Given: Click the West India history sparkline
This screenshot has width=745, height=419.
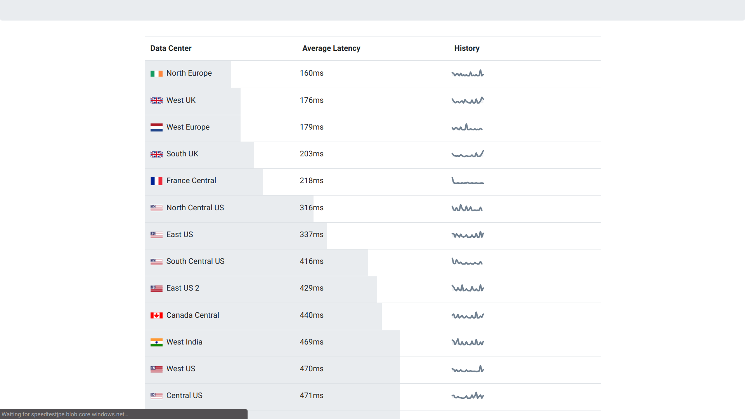Looking at the screenshot, I should coord(468,342).
